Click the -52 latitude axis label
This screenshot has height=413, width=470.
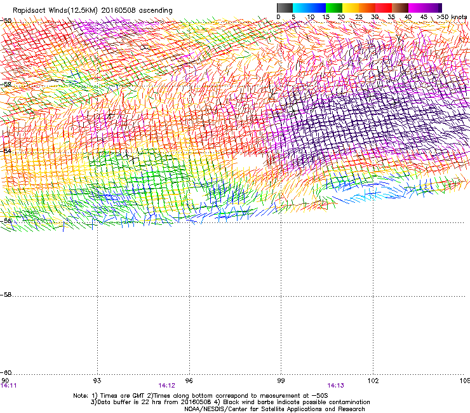pos(6,85)
